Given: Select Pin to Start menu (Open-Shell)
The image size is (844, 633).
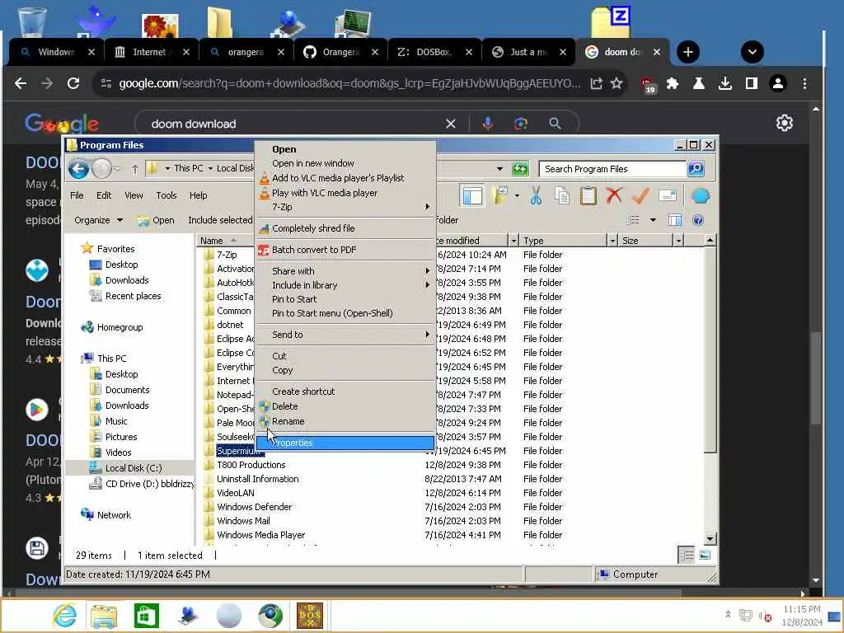Looking at the screenshot, I should tap(332, 313).
